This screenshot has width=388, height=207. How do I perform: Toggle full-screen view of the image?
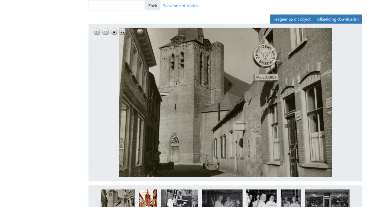[x=123, y=32]
